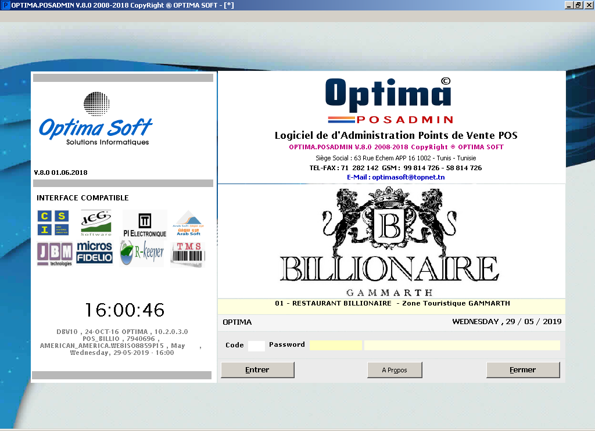Minimize the POSADMIN window

pyautogui.click(x=569, y=5)
